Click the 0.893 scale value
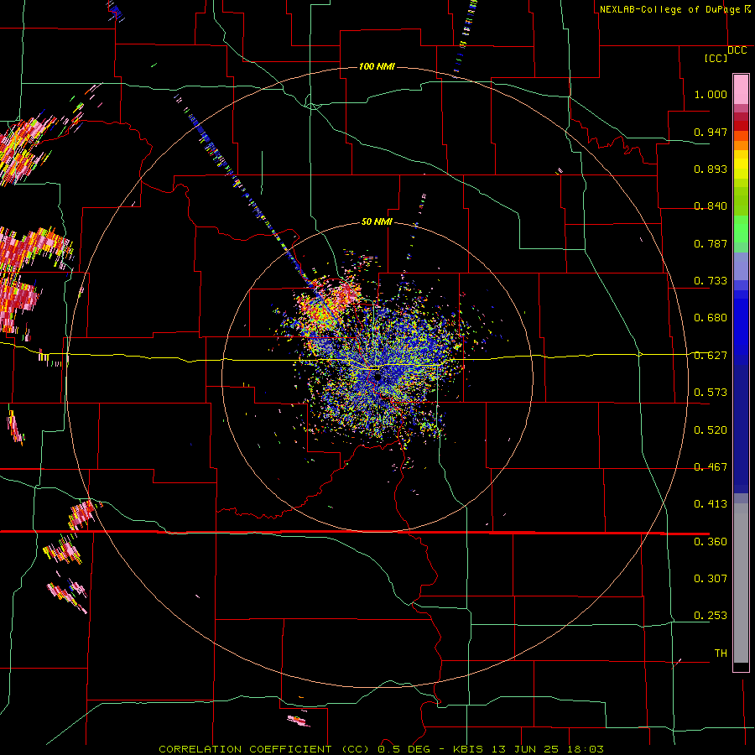The image size is (755, 755). click(x=711, y=169)
